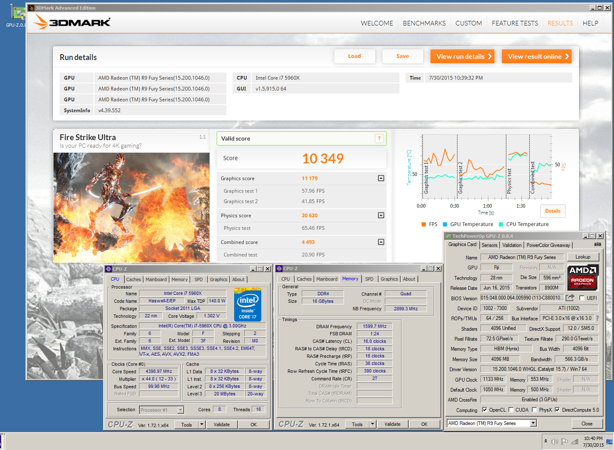Click View run details button

[462, 56]
